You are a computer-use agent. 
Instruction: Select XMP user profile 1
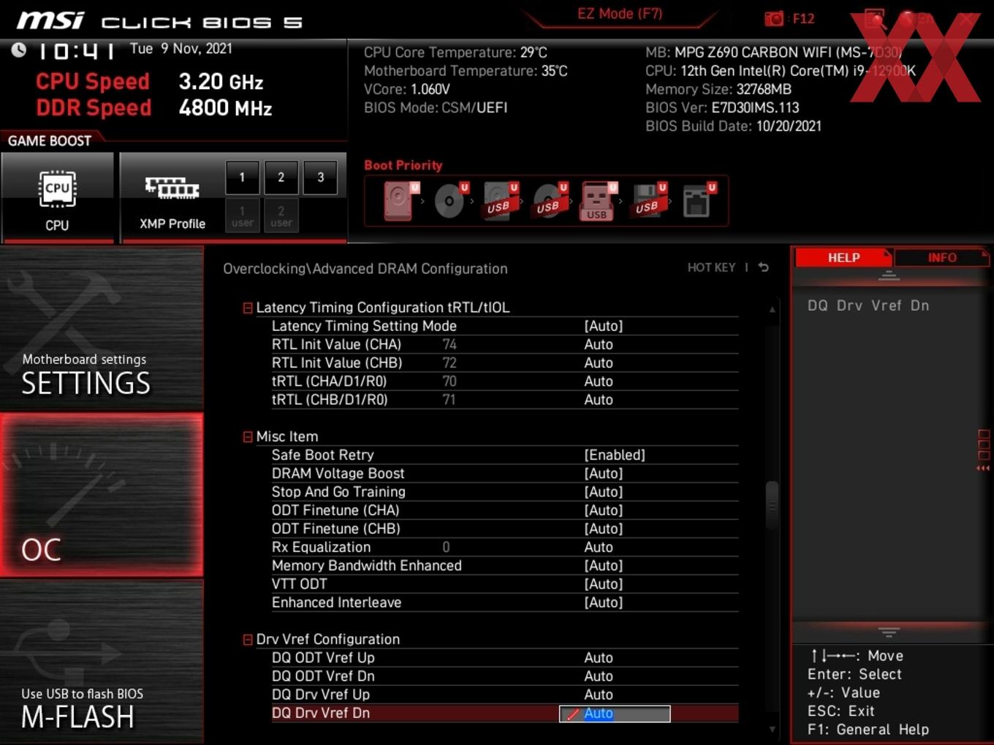coord(242,215)
